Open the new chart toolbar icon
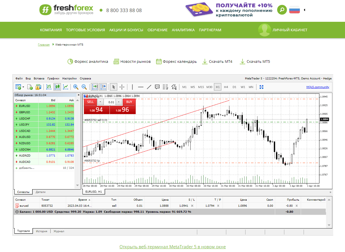Image resolution: width=345 pixels, height=252 pixels. 19,87
